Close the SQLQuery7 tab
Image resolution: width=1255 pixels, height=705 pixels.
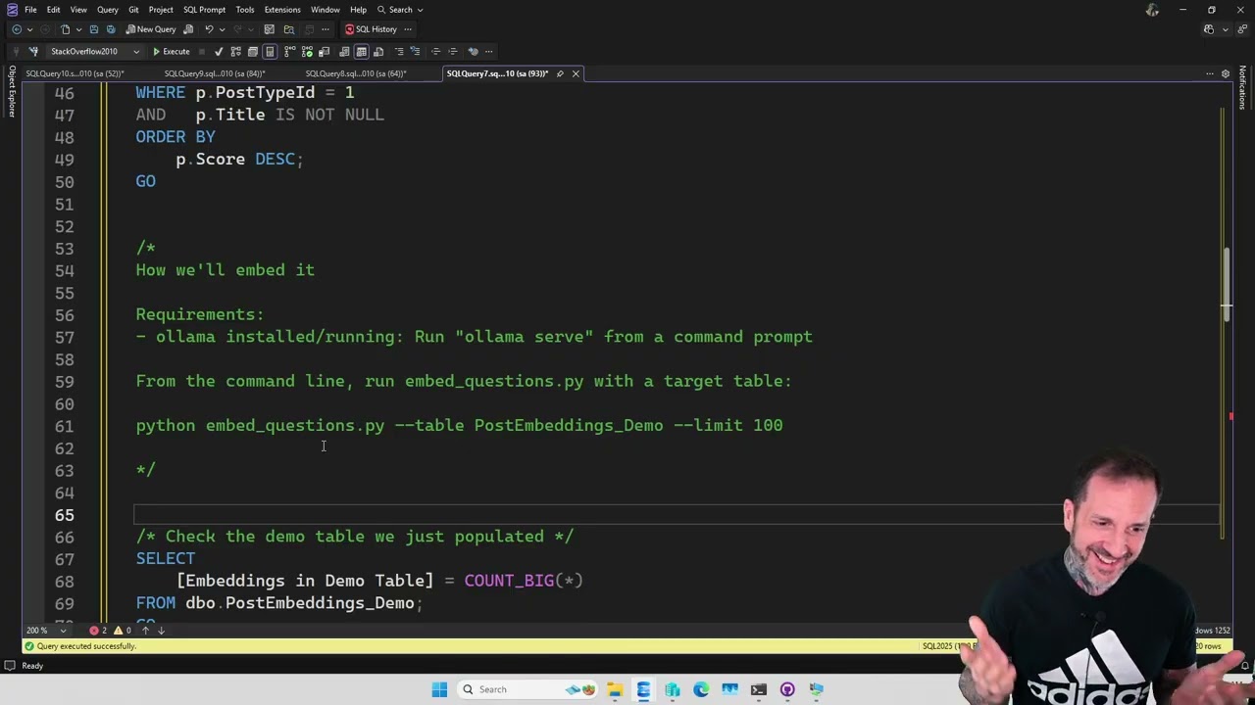point(576,73)
